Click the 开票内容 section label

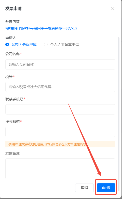coord(12,21)
